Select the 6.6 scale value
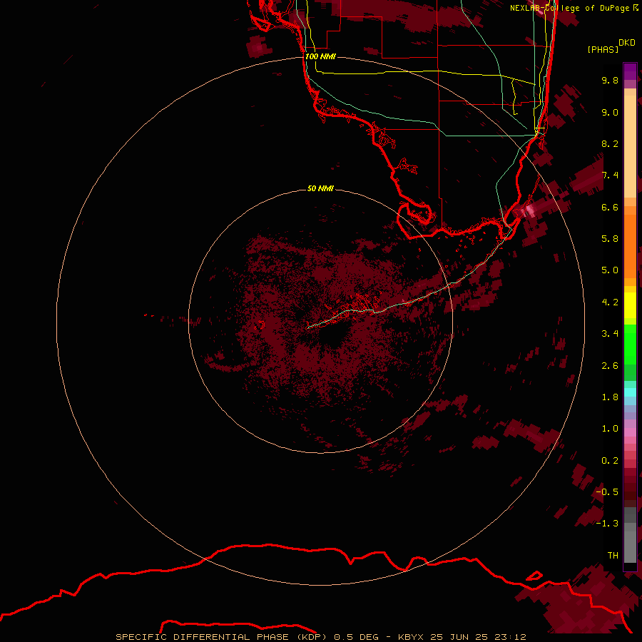This screenshot has width=642, height=642. tap(610, 207)
